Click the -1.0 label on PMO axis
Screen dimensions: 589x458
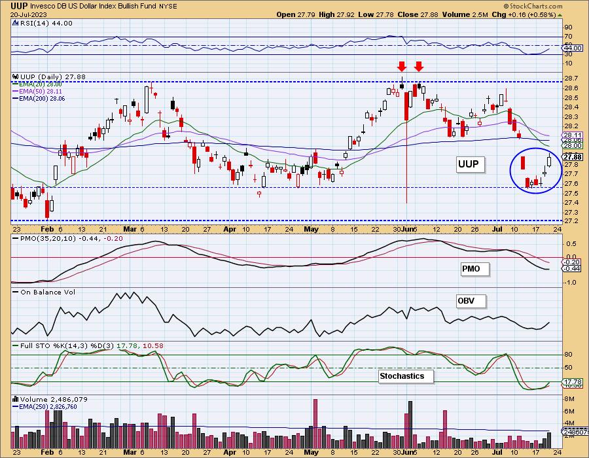coord(571,282)
